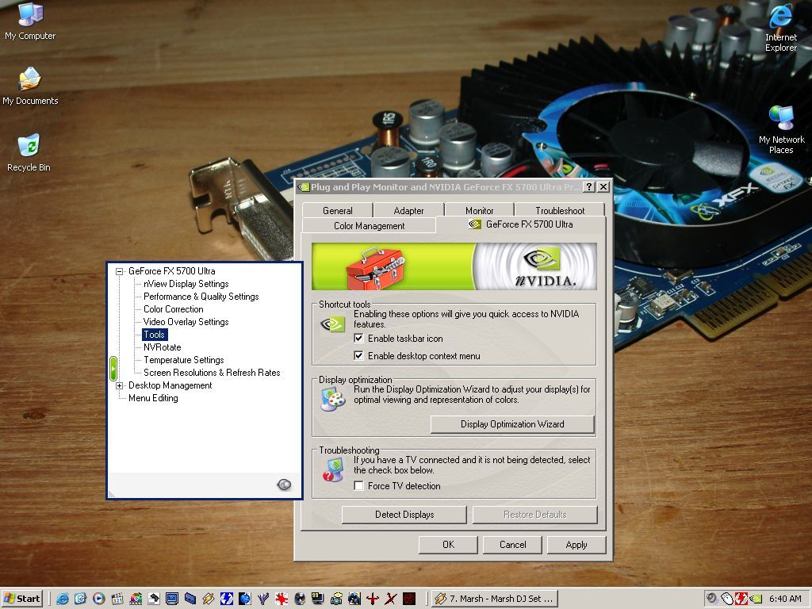The width and height of the screenshot is (812, 609).
Task: Click the NVIDIA icon in the system tray
Action: (x=756, y=599)
